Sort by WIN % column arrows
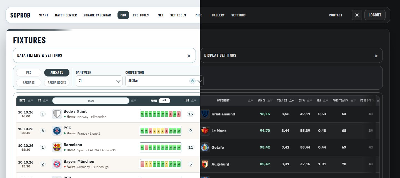 click(x=270, y=101)
